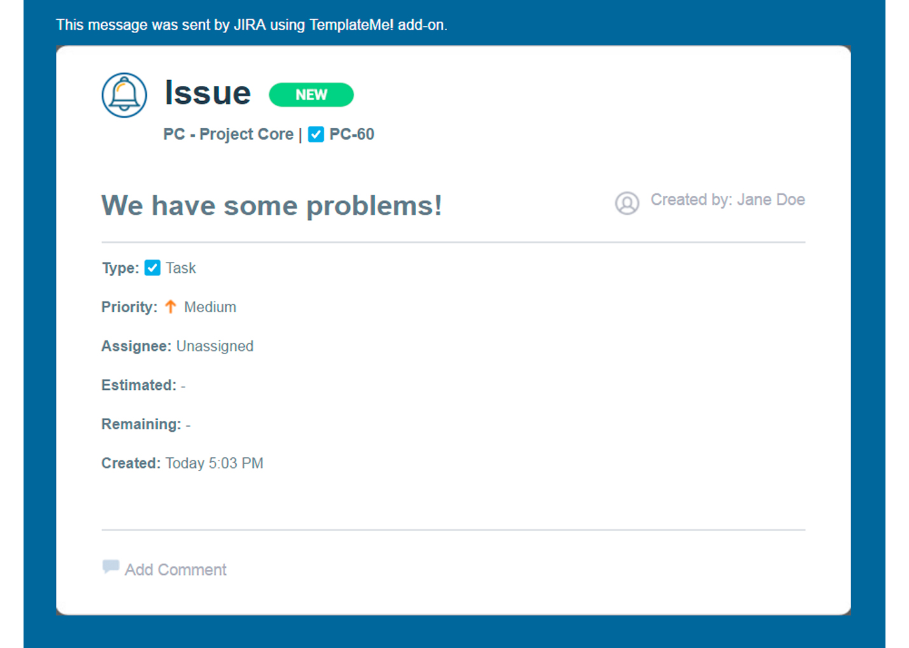Click the bell notification icon
Viewport: 909px width, 648px height.
coord(125,95)
